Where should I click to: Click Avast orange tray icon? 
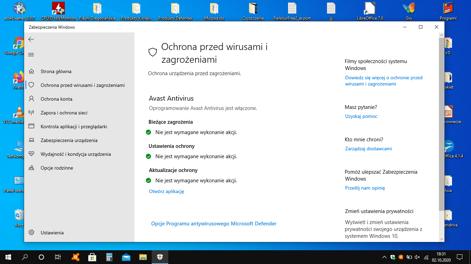401,257
